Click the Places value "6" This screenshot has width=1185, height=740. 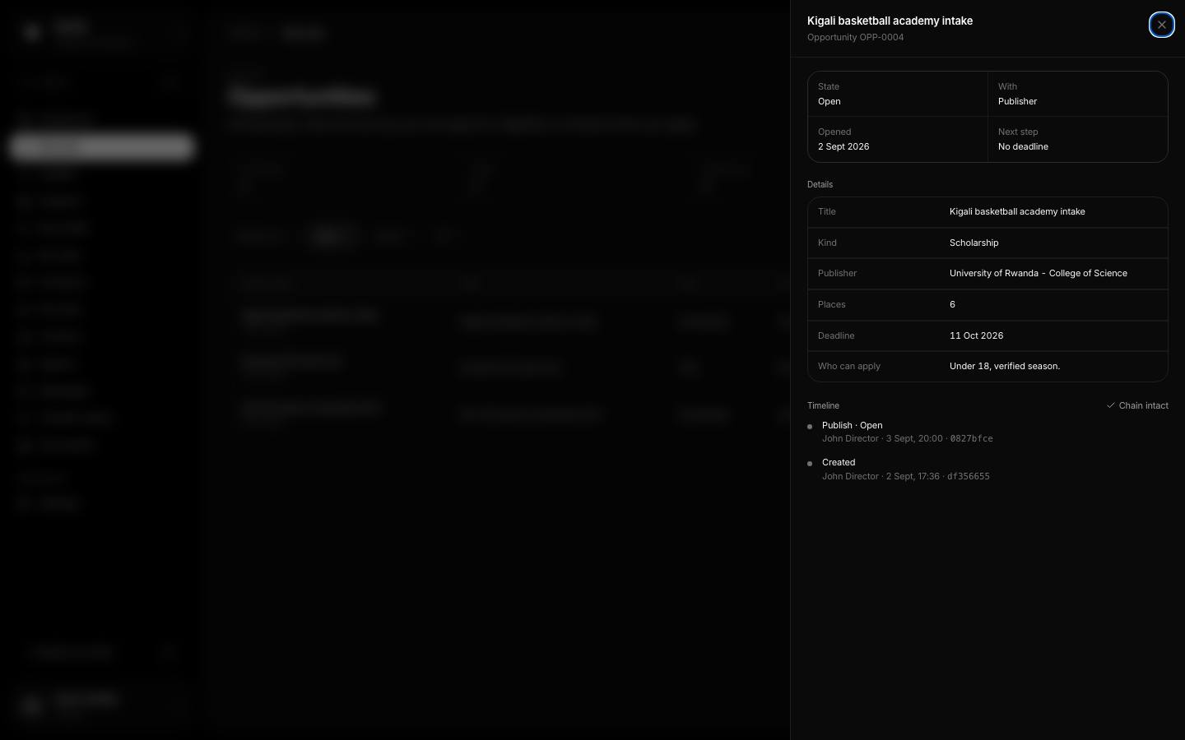pyautogui.click(x=952, y=304)
